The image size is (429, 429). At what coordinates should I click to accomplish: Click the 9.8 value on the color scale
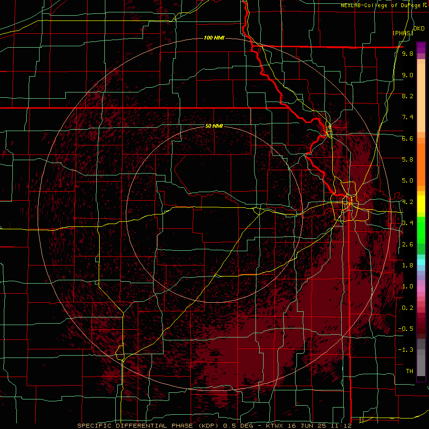pos(408,53)
